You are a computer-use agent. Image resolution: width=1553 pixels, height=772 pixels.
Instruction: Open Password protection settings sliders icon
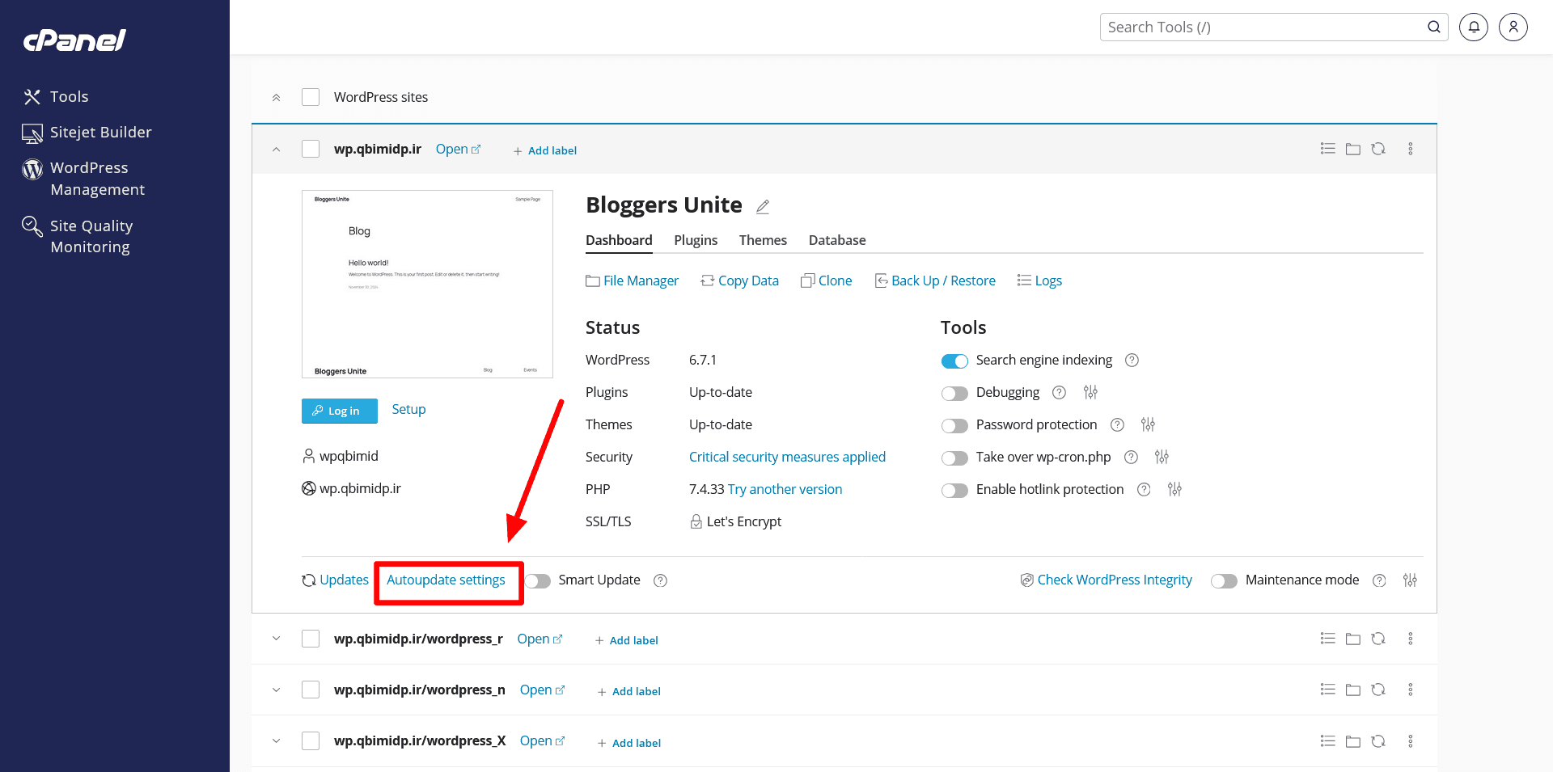[x=1148, y=424]
